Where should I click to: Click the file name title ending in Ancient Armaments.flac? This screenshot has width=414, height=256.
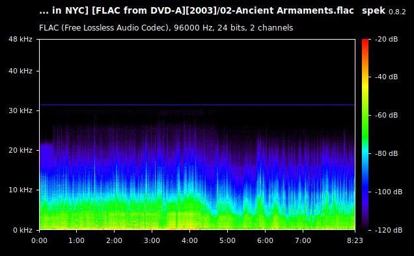click(x=197, y=11)
